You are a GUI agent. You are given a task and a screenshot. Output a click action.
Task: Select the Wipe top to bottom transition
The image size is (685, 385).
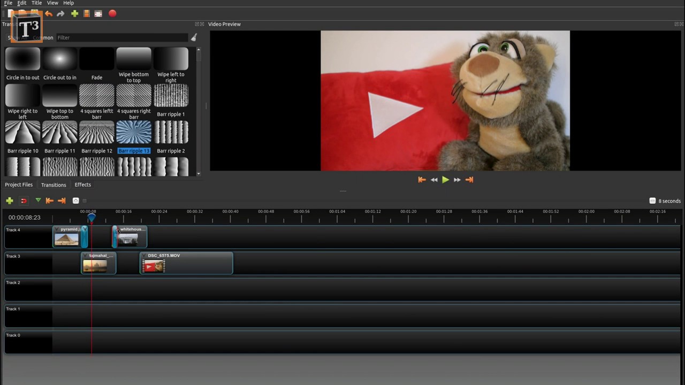tap(59, 102)
